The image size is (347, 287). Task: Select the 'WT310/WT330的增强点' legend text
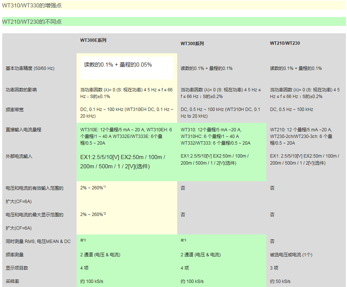tap(32, 6)
